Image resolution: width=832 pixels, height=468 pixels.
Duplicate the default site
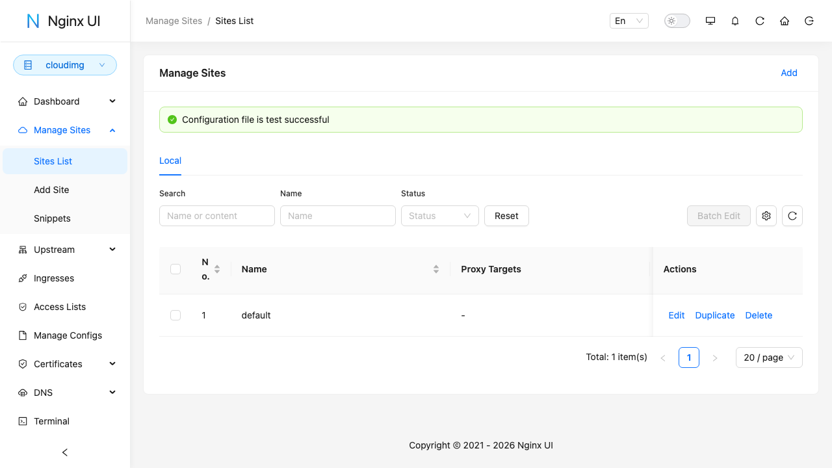(x=715, y=315)
